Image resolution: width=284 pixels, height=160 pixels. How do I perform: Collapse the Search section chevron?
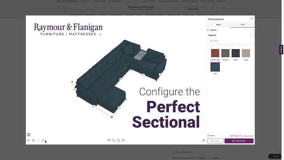click(x=251, y=35)
